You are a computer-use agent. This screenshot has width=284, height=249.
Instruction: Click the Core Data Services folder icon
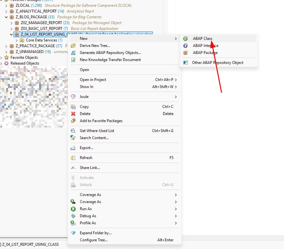[22, 40]
